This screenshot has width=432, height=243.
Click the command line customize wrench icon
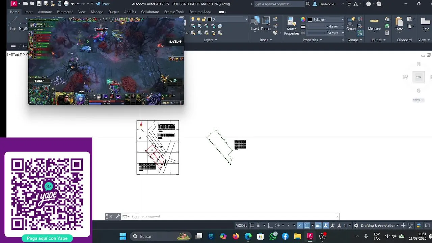coord(117,217)
